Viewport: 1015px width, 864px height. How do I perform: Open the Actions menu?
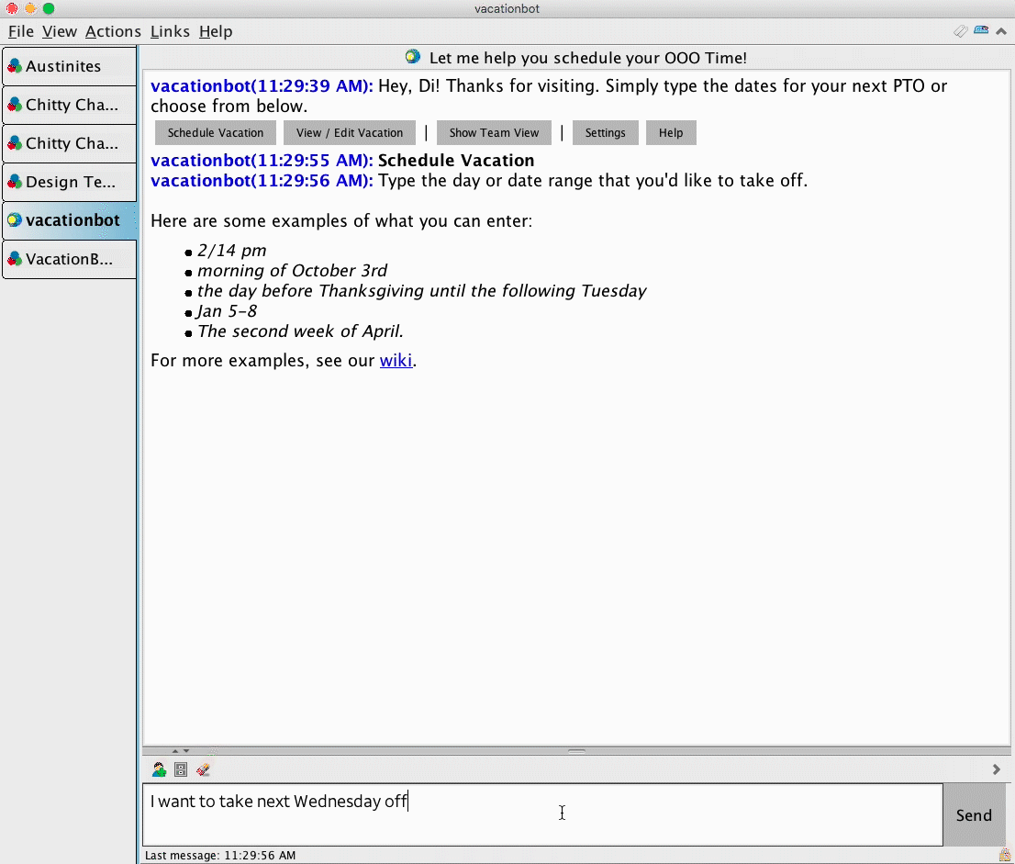[x=113, y=31]
